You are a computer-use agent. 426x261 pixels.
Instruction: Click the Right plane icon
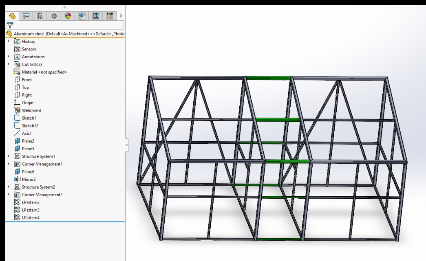point(17,95)
